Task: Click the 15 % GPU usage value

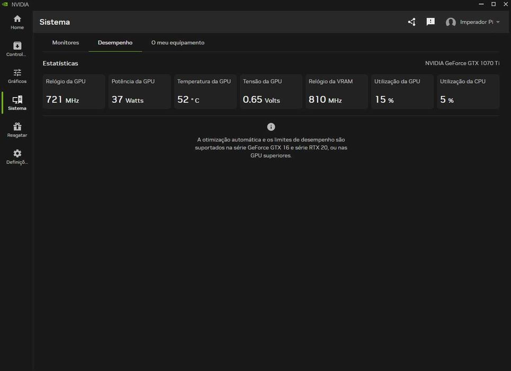Action: click(384, 100)
